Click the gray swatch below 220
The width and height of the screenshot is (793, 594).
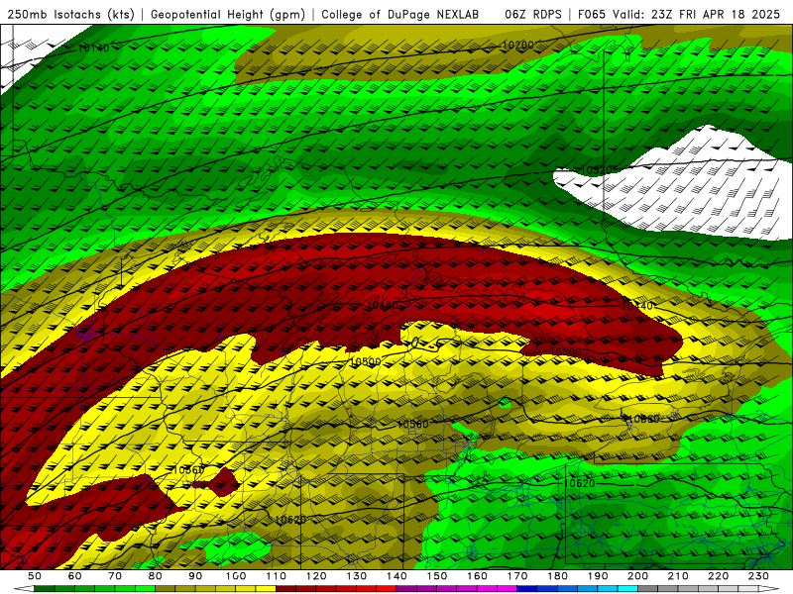pos(708,589)
